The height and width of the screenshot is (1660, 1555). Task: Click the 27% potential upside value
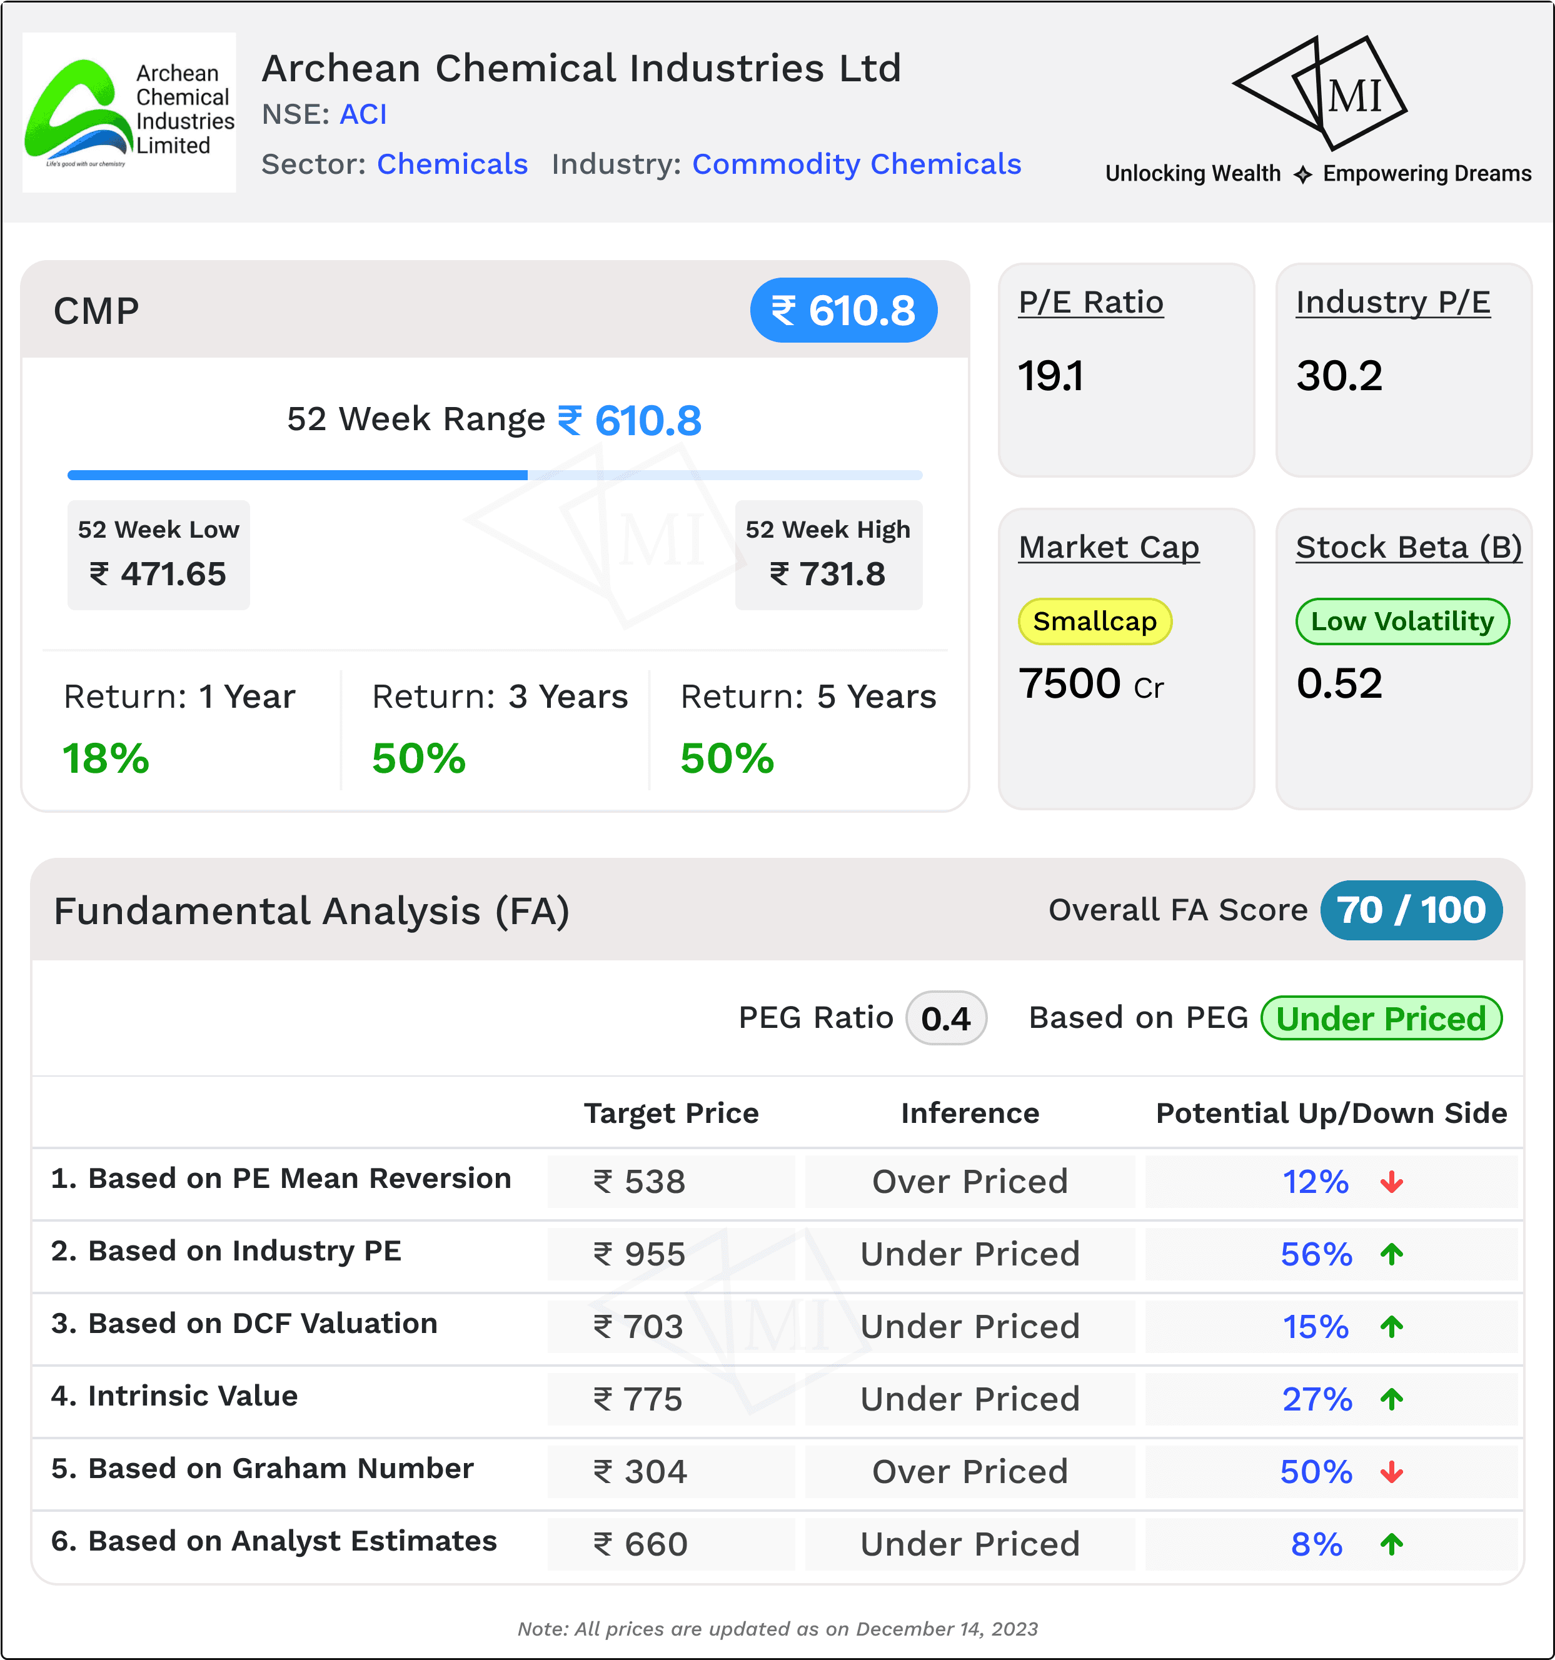tap(1317, 1401)
